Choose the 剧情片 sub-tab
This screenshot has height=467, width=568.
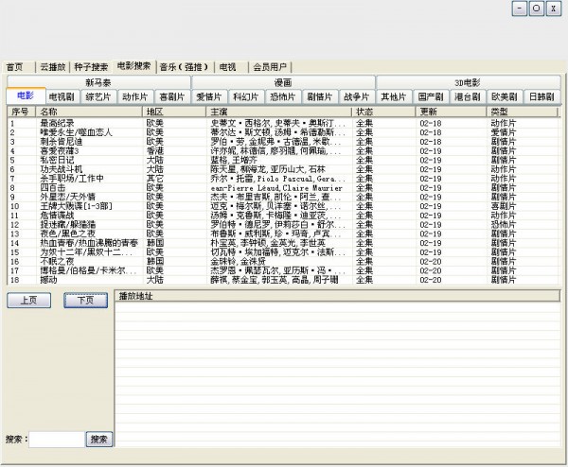pos(320,97)
